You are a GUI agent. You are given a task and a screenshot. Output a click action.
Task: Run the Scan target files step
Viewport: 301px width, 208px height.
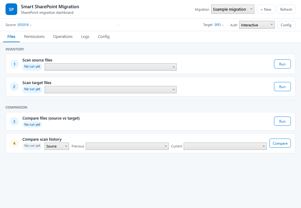[x=282, y=87]
